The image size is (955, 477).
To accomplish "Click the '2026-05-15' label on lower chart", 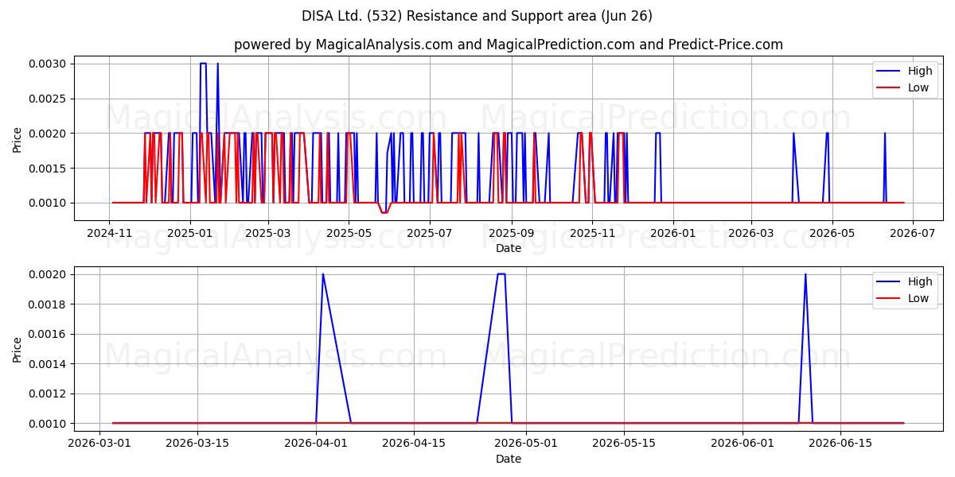I will [624, 444].
